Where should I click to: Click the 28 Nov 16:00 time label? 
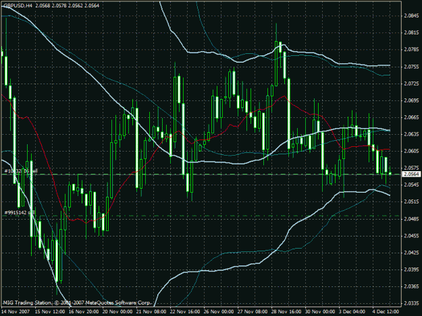pos(286,312)
